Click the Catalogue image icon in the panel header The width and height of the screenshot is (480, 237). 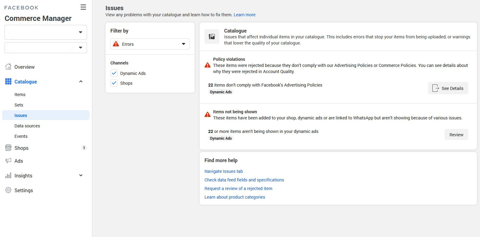(212, 37)
